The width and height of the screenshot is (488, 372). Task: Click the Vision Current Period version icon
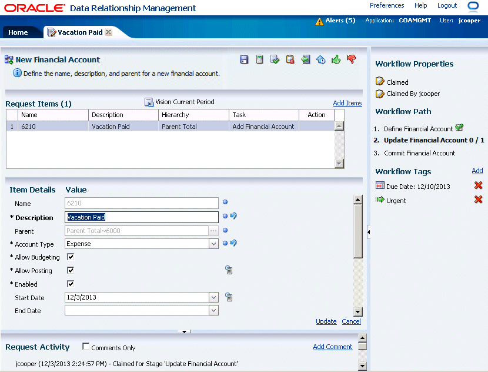tap(149, 102)
